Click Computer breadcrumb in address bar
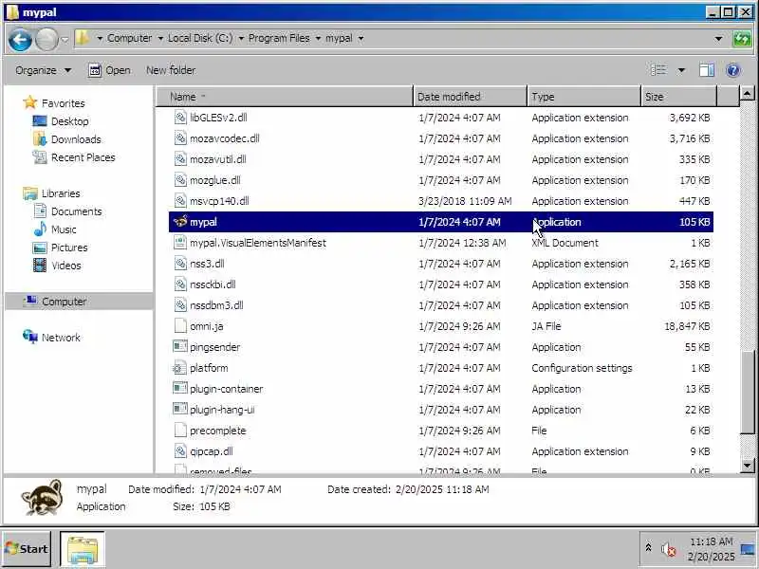Screen dimensions: 759x569 click(x=129, y=38)
